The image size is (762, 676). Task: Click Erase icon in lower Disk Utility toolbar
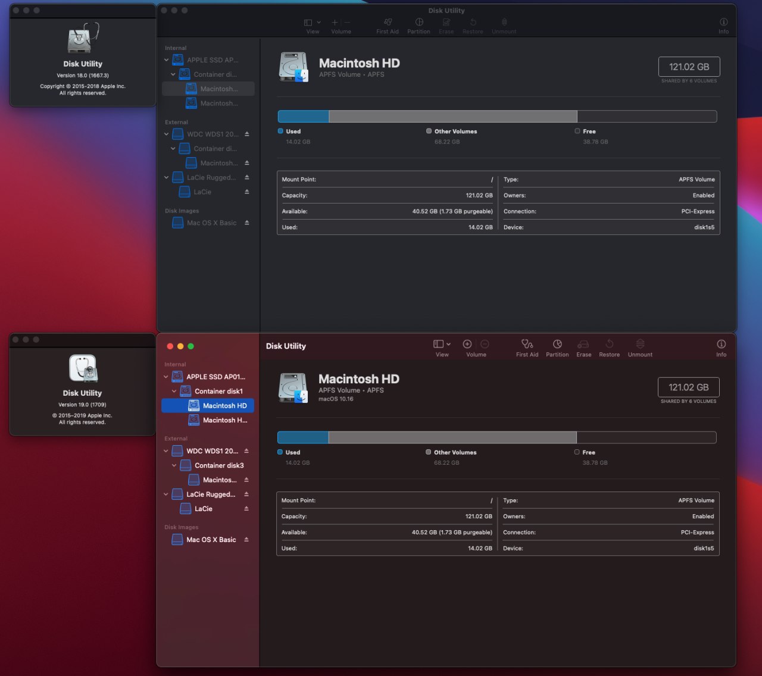click(583, 344)
